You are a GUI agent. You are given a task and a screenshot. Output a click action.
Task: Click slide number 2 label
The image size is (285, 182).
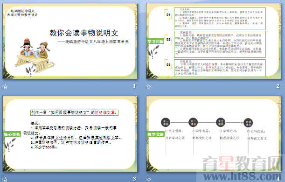click(x=278, y=86)
